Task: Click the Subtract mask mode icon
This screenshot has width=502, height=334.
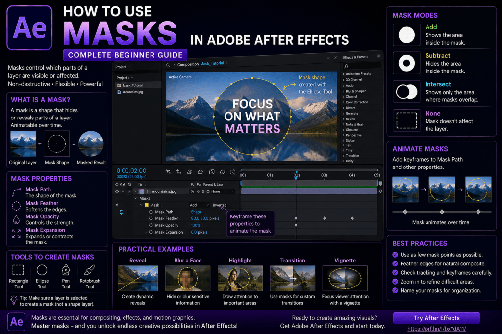Action: click(406, 63)
